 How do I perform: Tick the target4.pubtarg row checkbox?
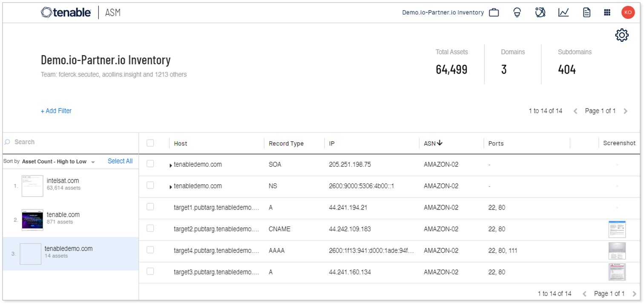coord(150,250)
